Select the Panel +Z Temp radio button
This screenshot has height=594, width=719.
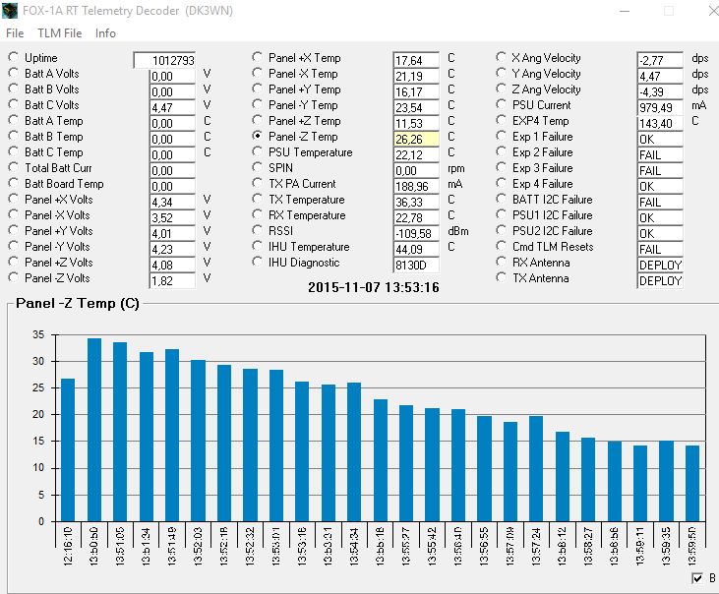[x=258, y=120]
